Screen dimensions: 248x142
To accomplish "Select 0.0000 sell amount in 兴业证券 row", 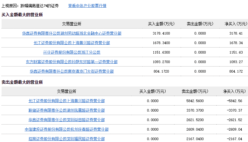I will [x=200, y=52].
